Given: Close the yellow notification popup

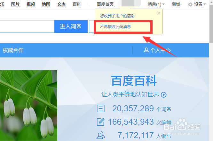Looking at the screenshot, I should point(159,13).
